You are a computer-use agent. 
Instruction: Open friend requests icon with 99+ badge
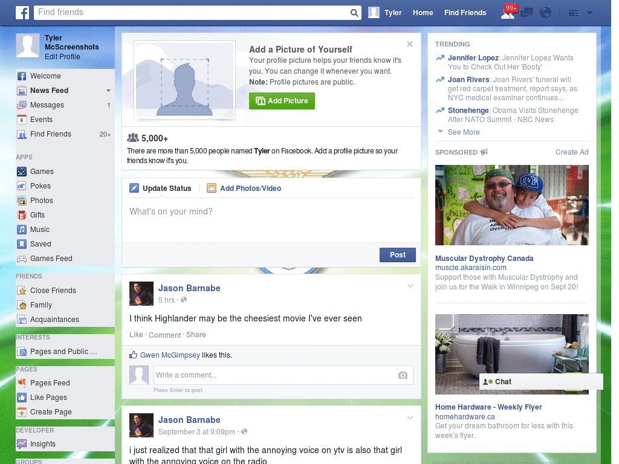pos(508,13)
